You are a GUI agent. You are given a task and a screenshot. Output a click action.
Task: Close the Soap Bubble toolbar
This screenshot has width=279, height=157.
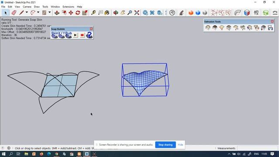point(91,29)
